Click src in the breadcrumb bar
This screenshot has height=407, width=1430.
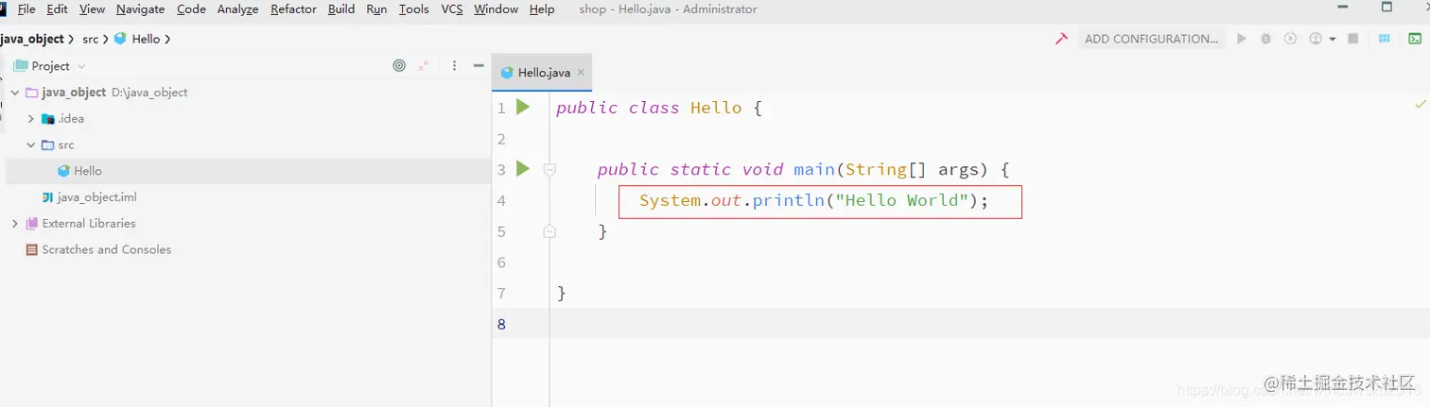tap(88, 39)
